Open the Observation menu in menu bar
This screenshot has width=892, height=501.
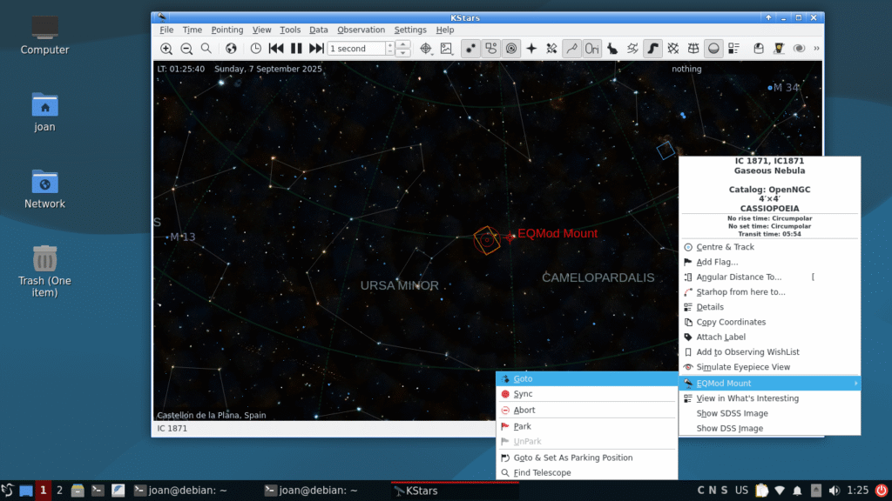tap(361, 30)
